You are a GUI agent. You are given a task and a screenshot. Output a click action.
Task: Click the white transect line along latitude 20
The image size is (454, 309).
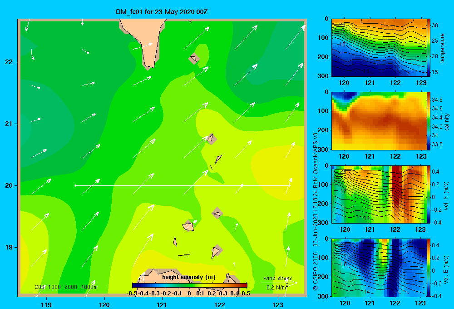[x=183, y=185]
